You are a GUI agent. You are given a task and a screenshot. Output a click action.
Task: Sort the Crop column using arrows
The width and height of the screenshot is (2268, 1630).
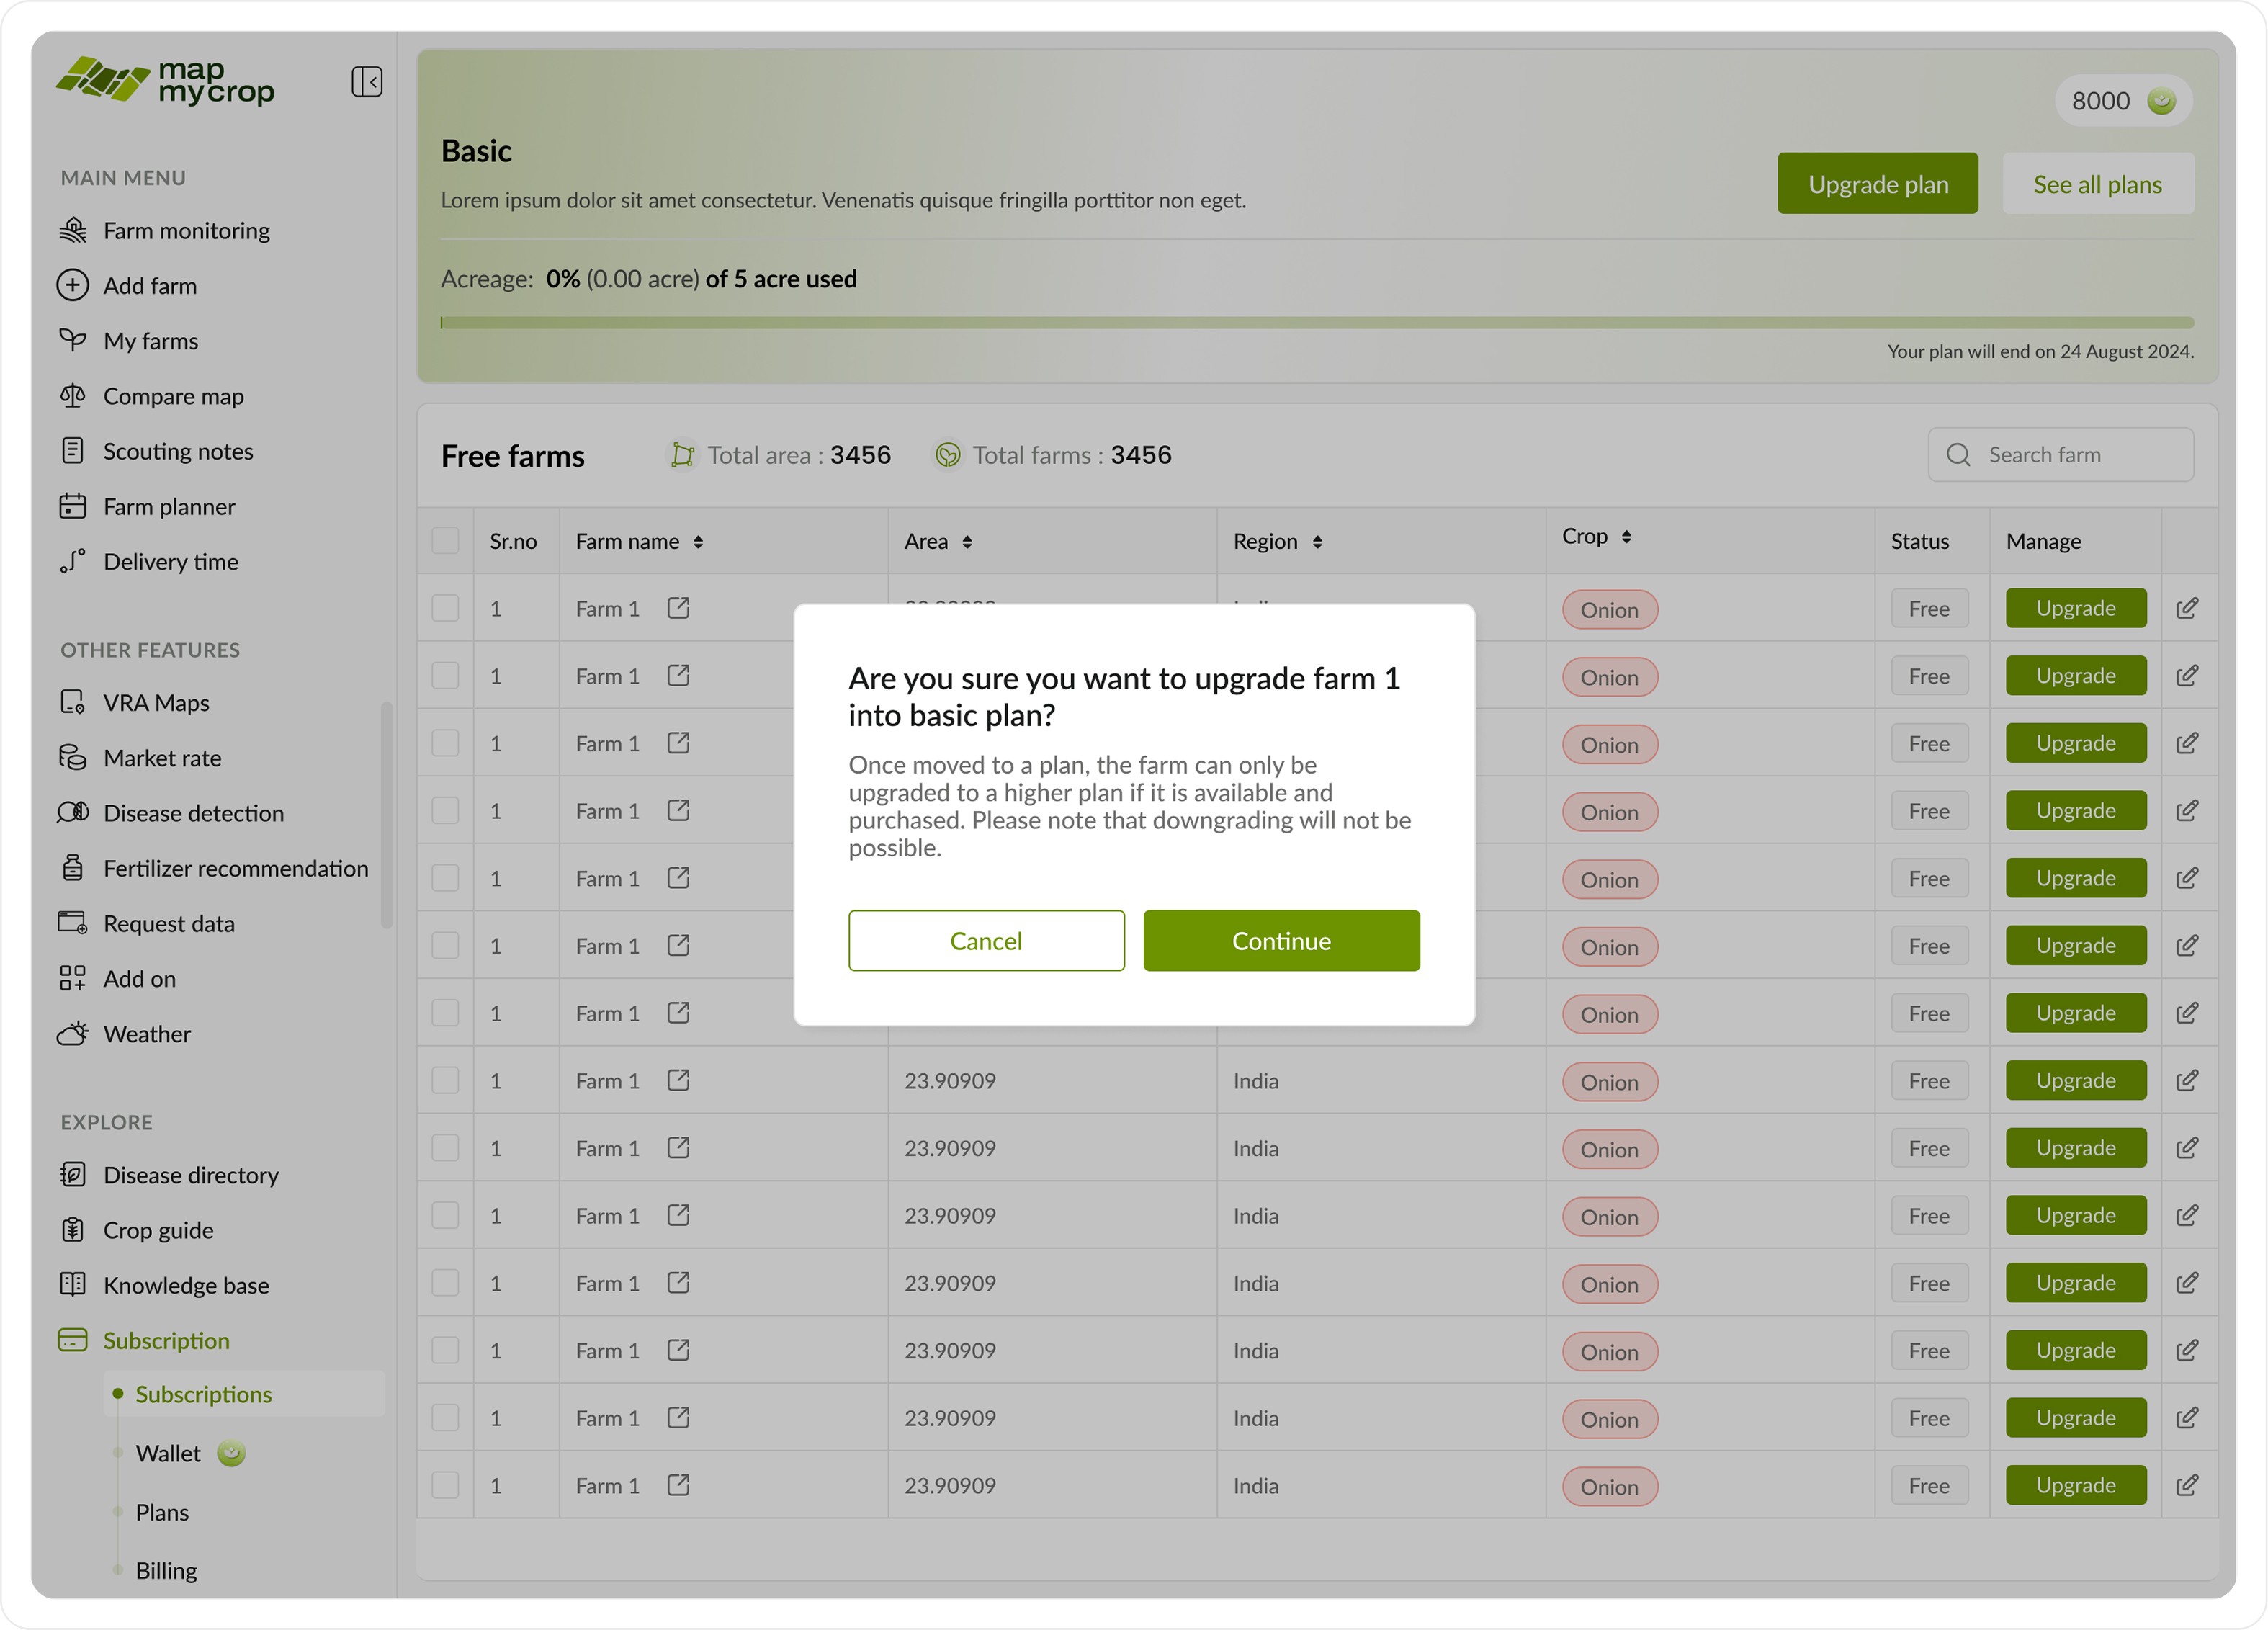(x=1626, y=537)
